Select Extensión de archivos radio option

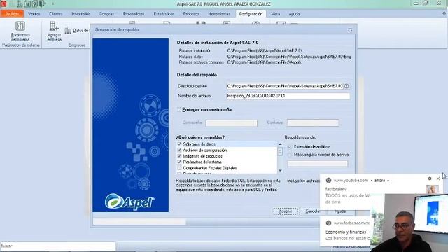point(290,147)
